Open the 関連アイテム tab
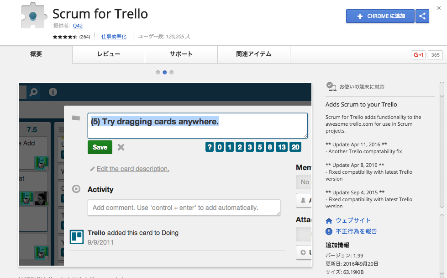This screenshot has height=278, width=447. tap(253, 54)
